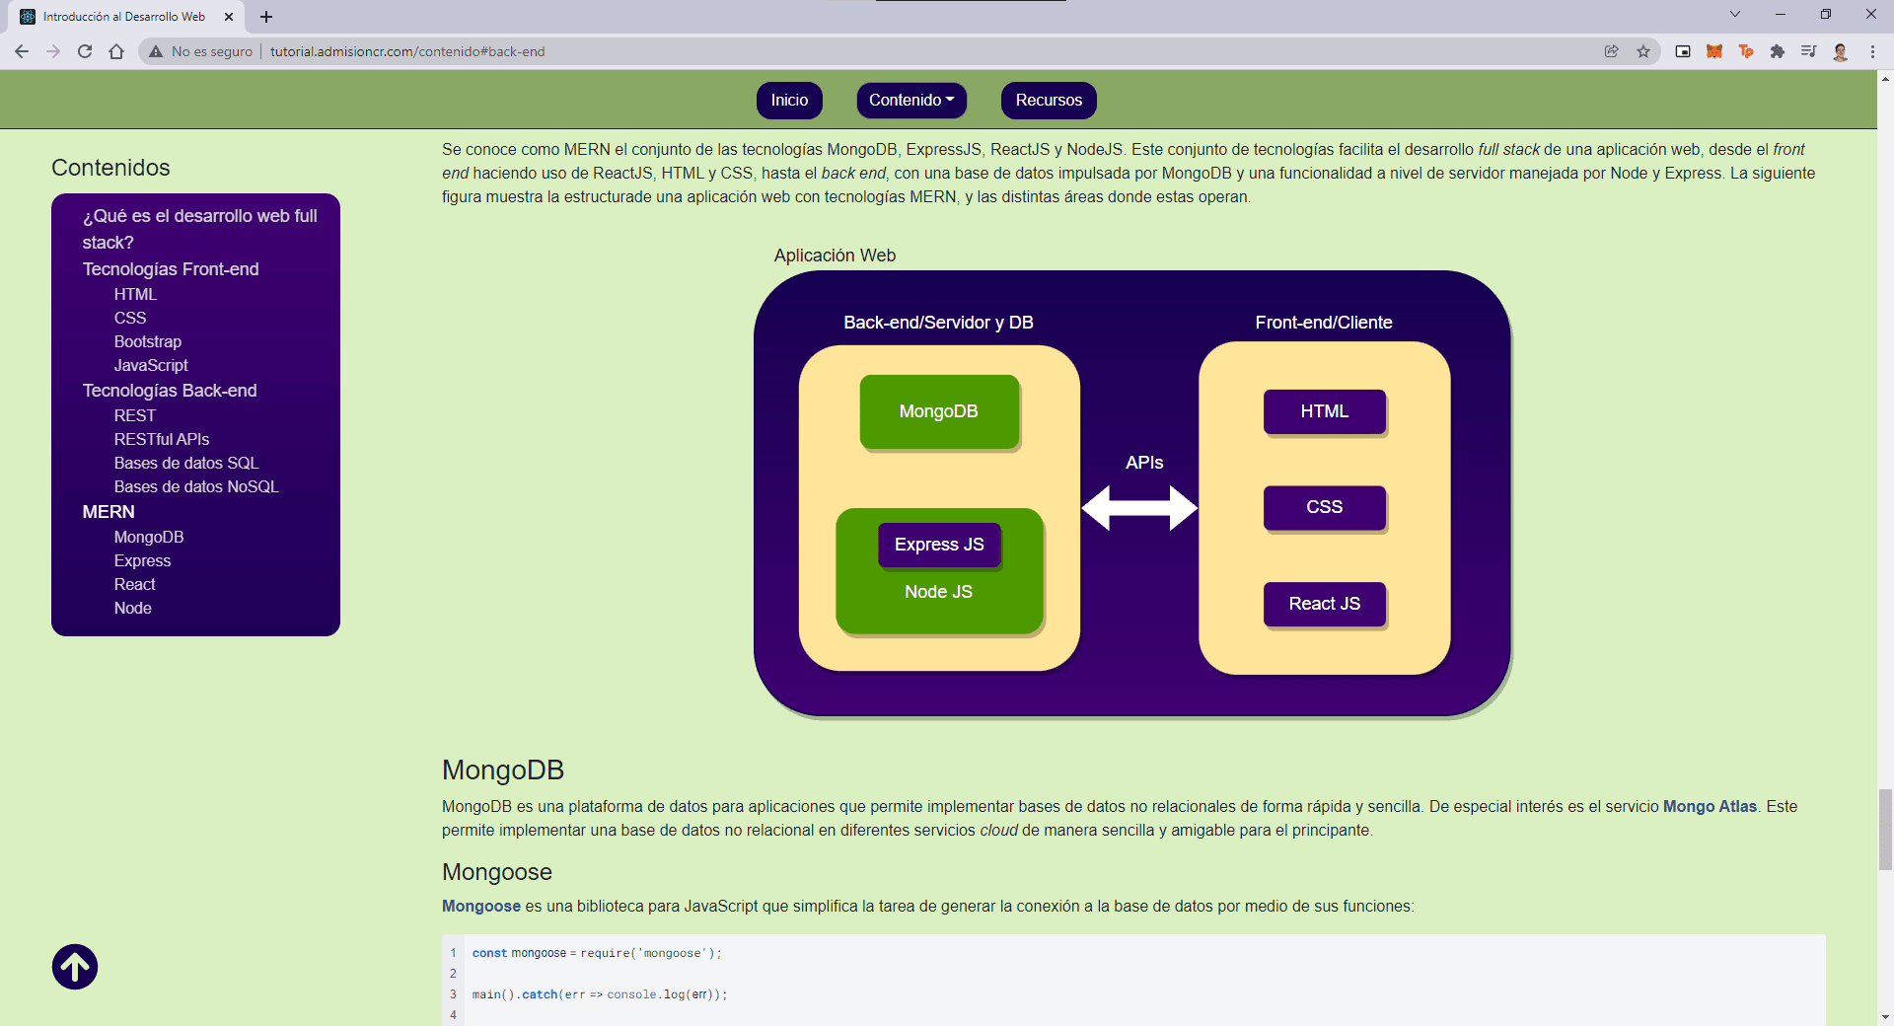
Task: Bookmark this page with the star
Action: tap(1643, 51)
